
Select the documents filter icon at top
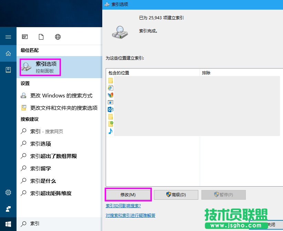pos(41,36)
